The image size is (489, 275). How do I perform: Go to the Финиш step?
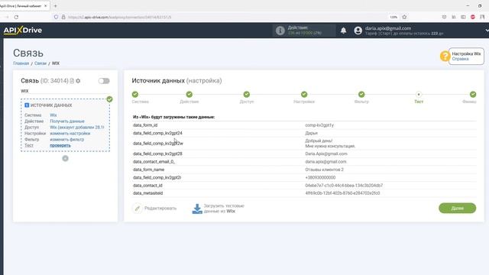(x=473, y=94)
